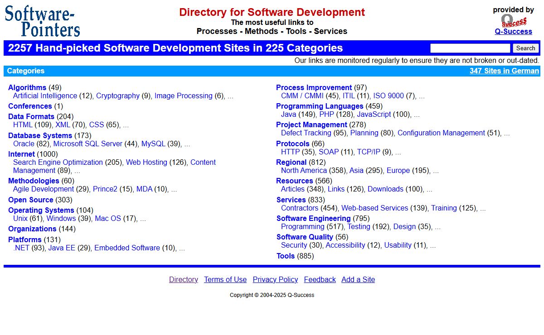Open the CSS subcategory

pyautogui.click(x=97, y=125)
